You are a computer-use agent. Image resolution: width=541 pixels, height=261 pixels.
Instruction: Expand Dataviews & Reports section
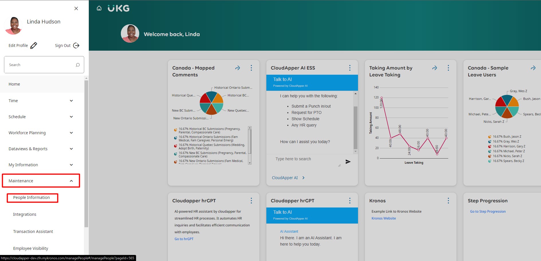tap(71, 149)
